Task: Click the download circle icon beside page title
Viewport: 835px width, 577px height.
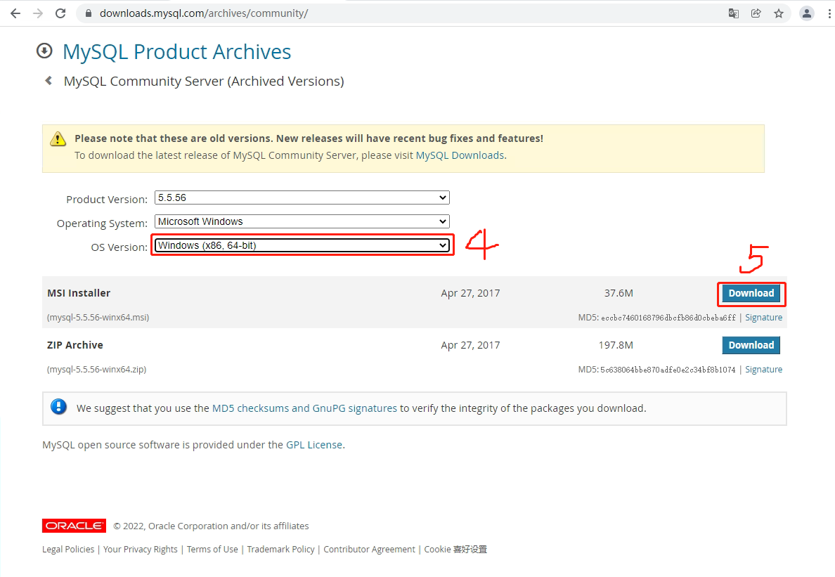Action: pyautogui.click(x=44, y=51)
